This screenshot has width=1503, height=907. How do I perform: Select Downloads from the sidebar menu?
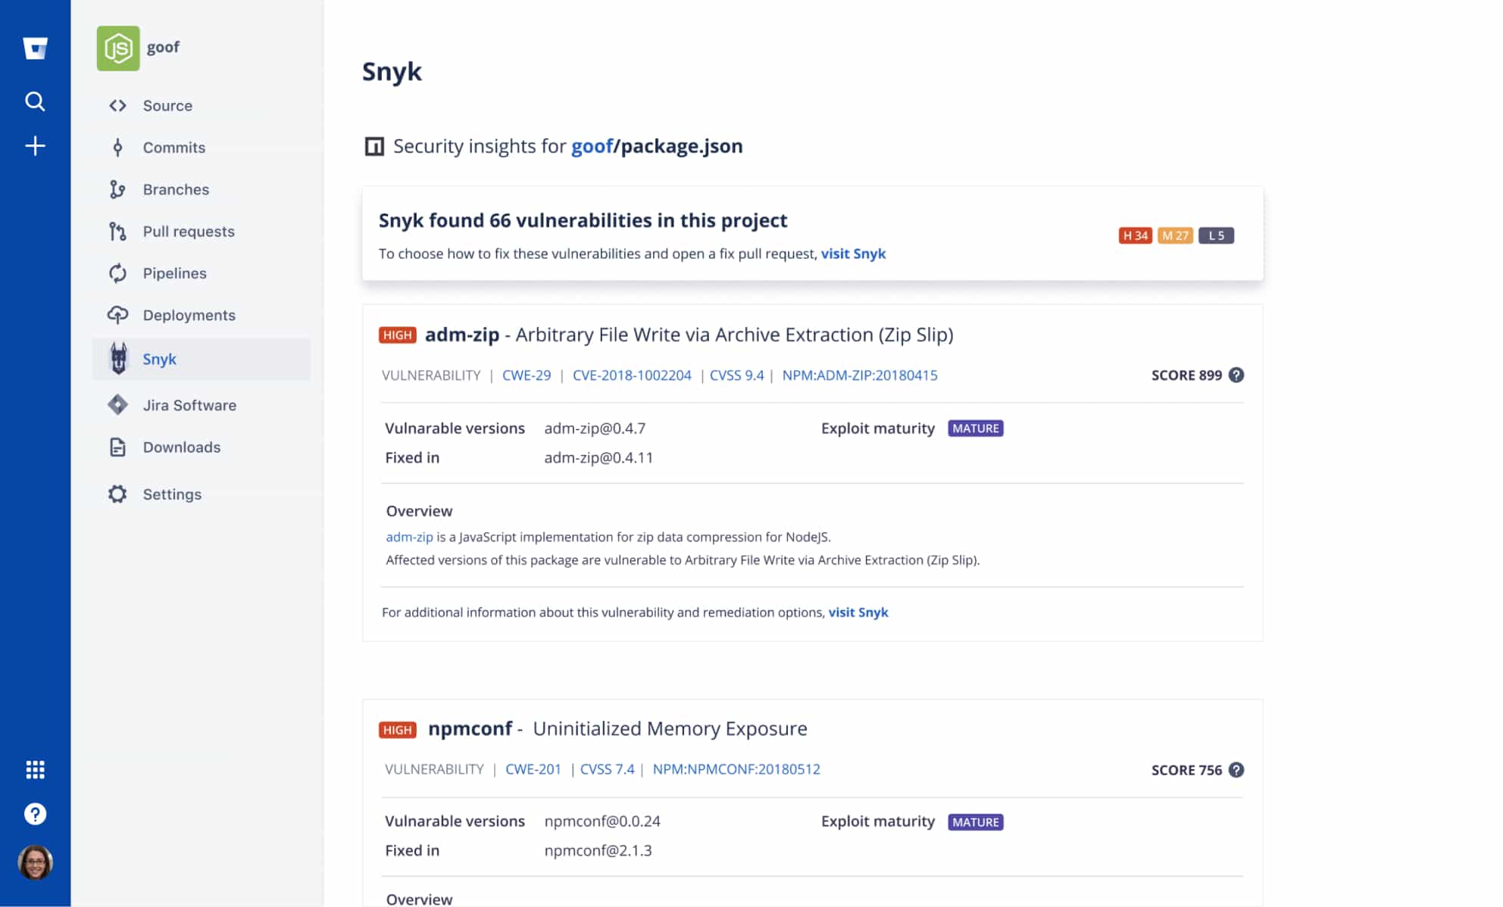(181, 447)
